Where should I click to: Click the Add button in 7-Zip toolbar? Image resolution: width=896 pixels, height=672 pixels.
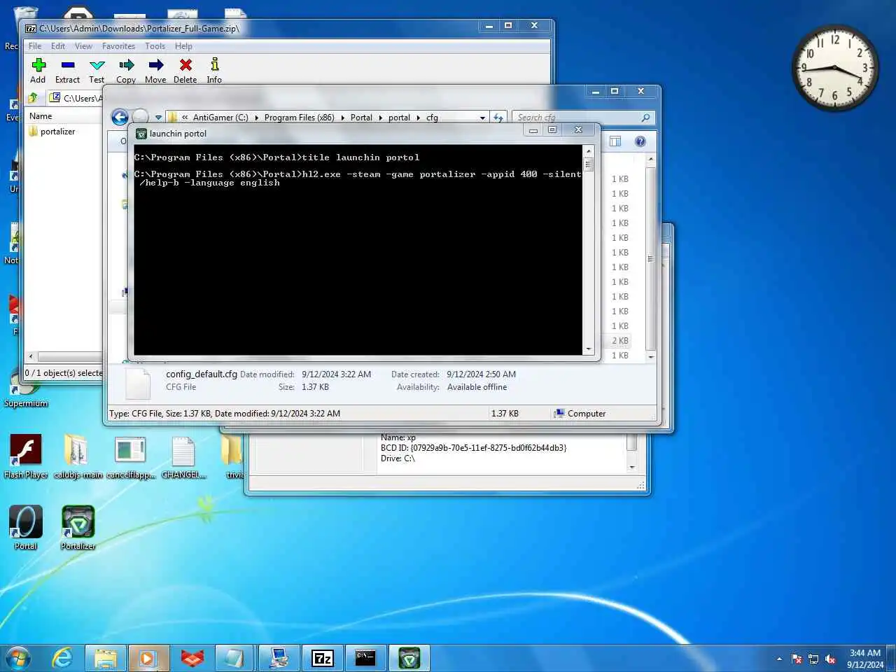[38, 70]
